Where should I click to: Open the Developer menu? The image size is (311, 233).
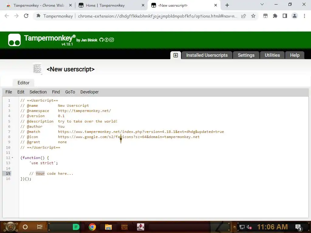(x=90, y=92)
